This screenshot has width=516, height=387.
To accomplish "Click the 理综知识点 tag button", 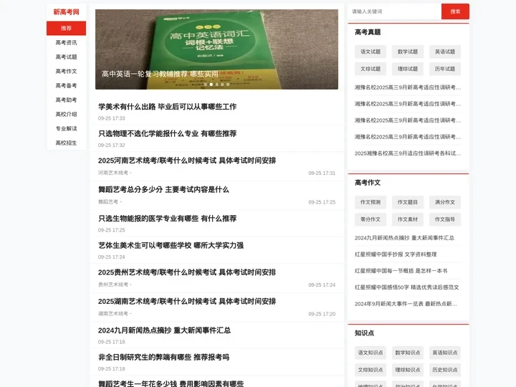I will coord(408,370).
